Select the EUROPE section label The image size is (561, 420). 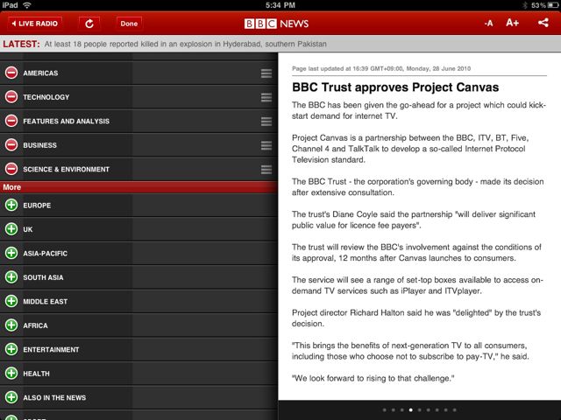coord(37,206)
